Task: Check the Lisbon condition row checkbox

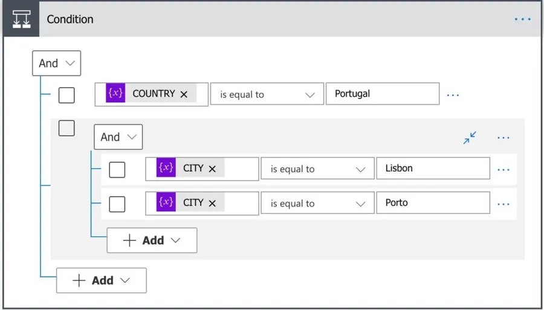Action: click(x=117, y=170)
